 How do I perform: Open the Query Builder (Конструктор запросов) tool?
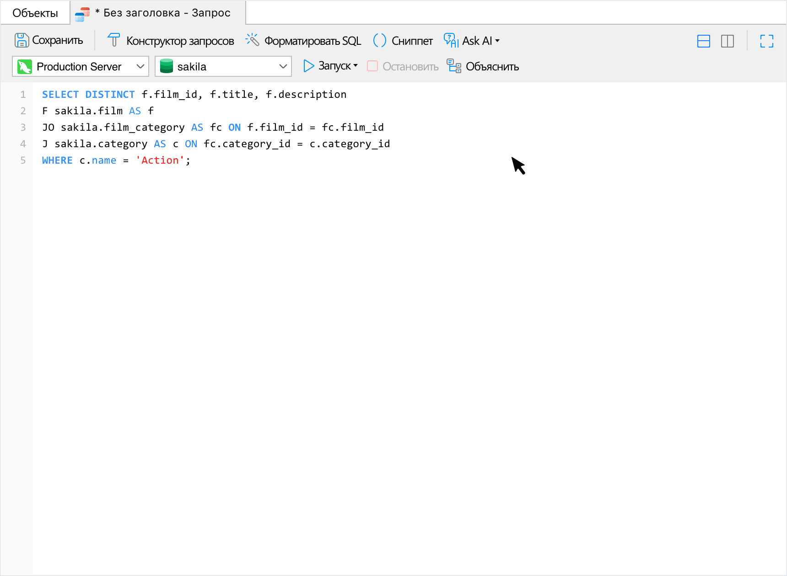[x=170, y=41]
